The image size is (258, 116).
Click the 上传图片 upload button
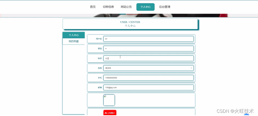(110, 113)
